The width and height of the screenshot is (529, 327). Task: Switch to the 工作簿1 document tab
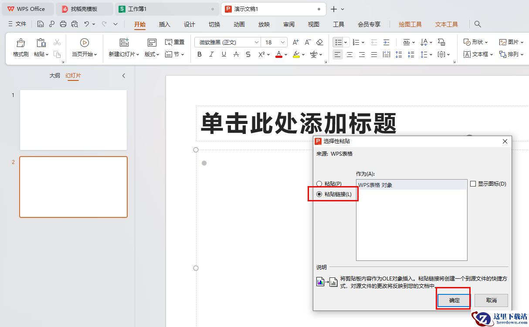[167, 9]
